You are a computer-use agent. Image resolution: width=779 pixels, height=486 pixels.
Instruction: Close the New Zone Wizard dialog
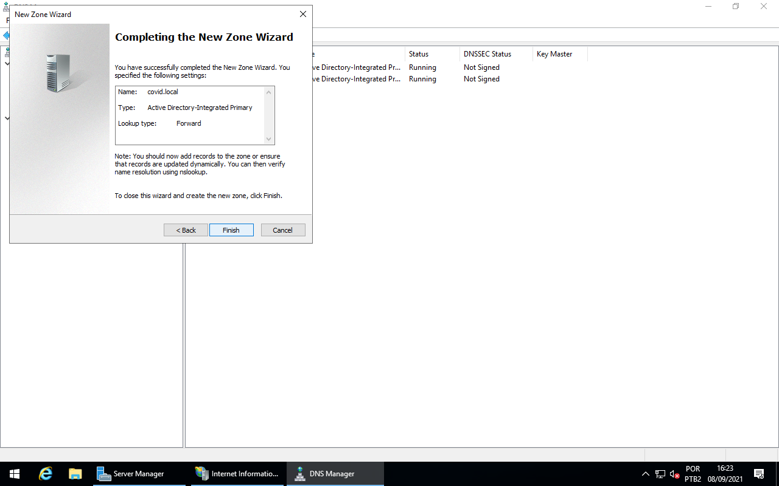[302, 14]
